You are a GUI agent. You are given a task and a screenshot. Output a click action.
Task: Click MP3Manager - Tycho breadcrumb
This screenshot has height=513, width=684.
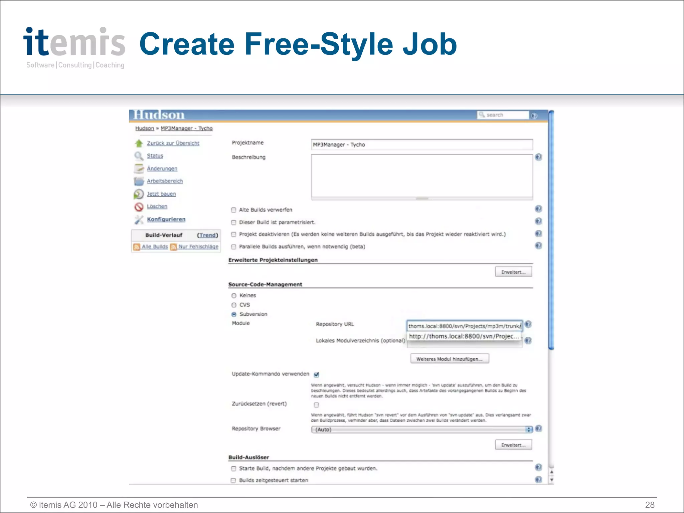187,129
